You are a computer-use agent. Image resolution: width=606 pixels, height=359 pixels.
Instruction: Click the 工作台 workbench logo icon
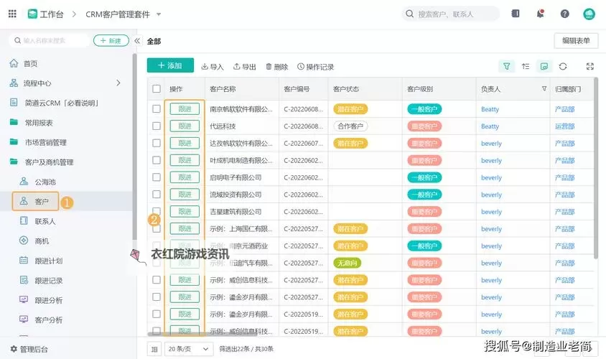(x=32, y=14)
